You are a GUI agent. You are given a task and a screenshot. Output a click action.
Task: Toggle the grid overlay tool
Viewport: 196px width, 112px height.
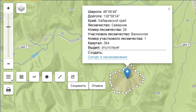(x=21, y=76)
